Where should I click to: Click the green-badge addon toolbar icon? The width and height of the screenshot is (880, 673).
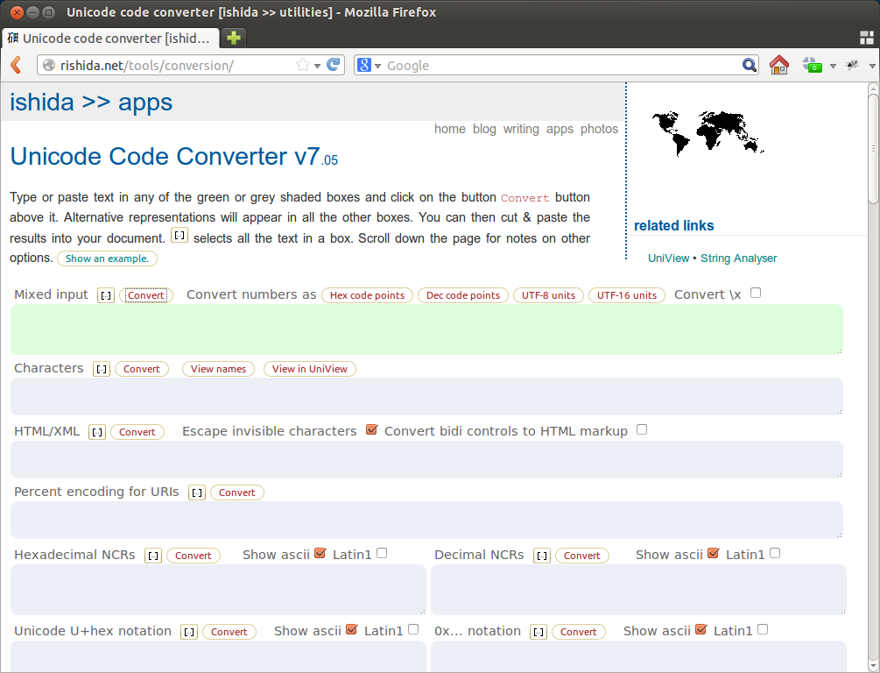pyautogui.click(x=812, y=65)
